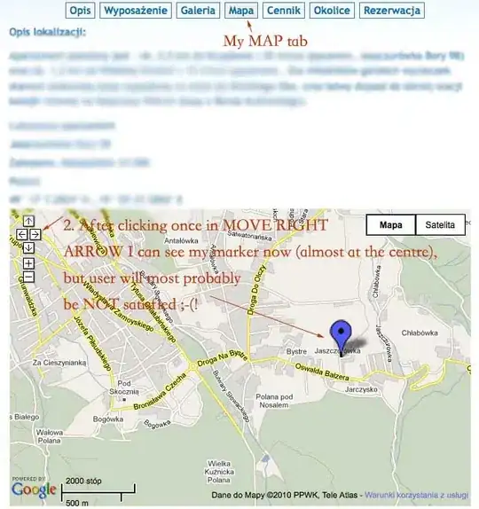Open the Wyposażenie tab
479x509 pixels.
coord(136,11)
